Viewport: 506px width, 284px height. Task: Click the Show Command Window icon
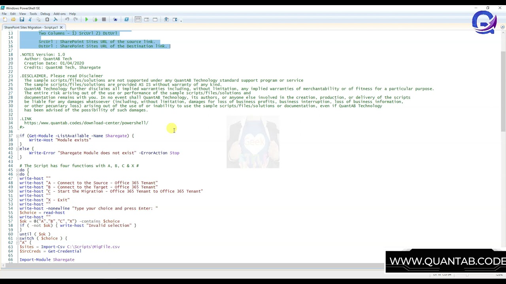166,19
